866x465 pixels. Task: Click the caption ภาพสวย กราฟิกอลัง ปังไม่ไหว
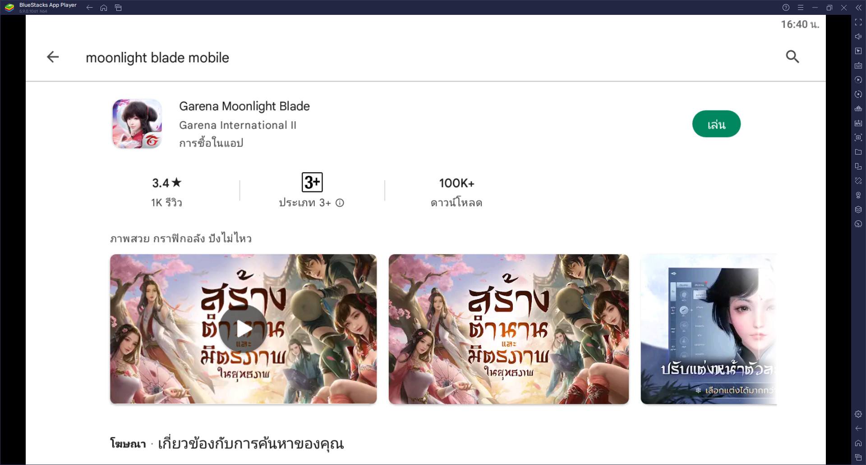pyautogui.click(x=181, y=238)
